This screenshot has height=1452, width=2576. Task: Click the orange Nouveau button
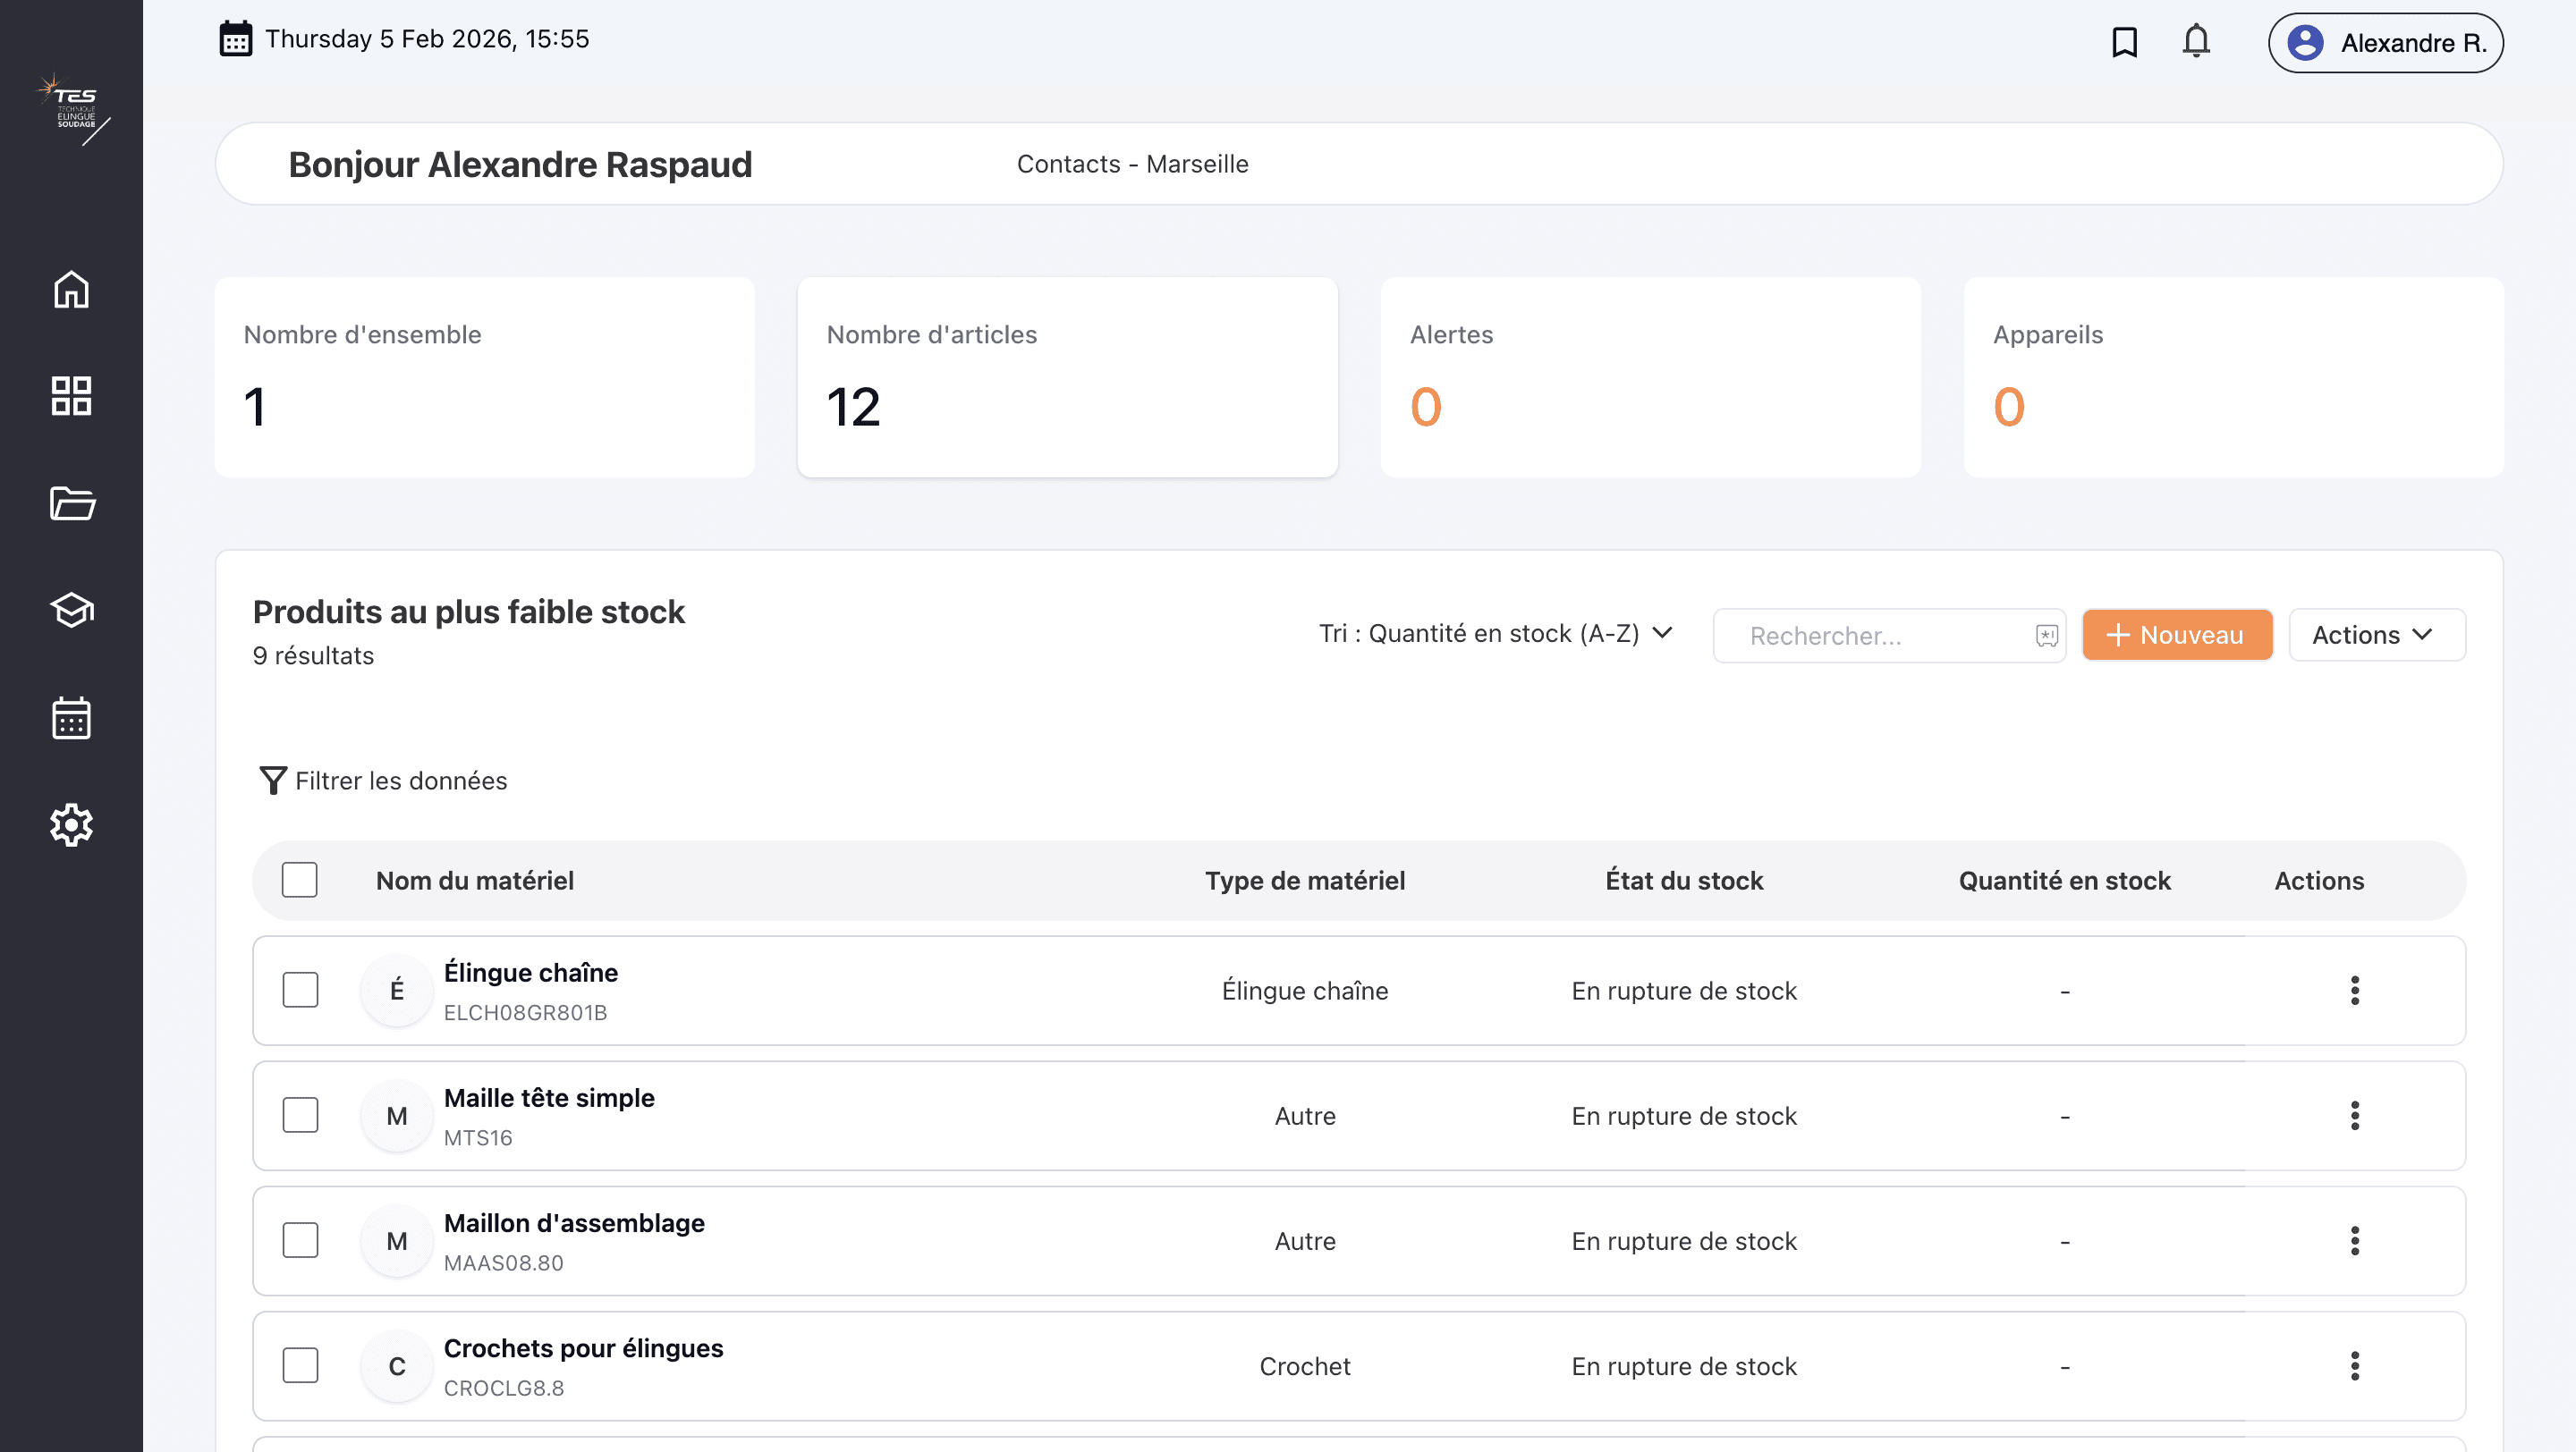click(x=2176, y=635)
